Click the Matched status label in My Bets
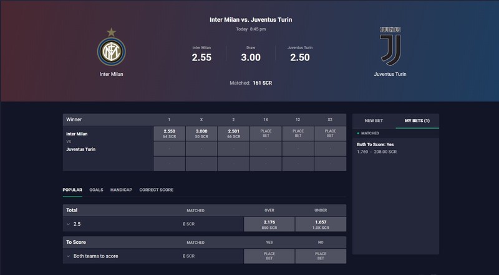 pyautogui.click(x=369, y=133)
